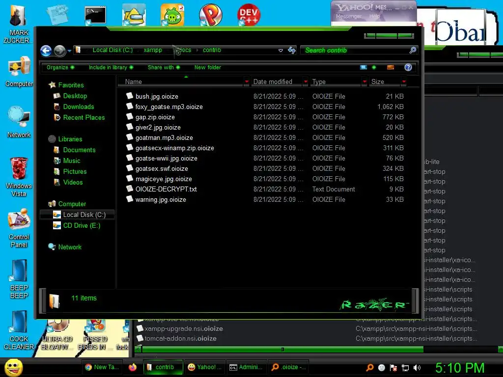Select Music under Libraries

72,161
